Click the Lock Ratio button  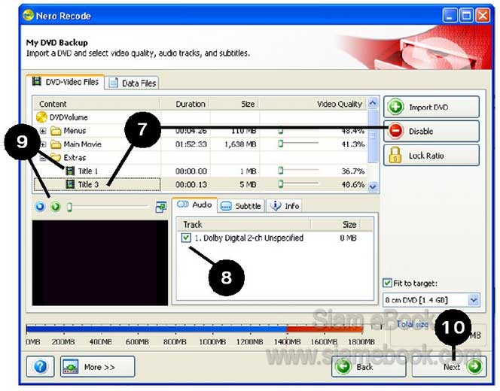click(x=431, y=156)
